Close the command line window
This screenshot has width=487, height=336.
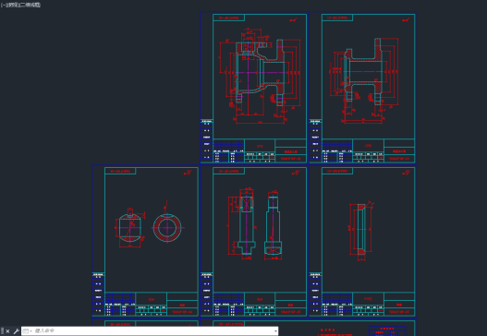click(7, 331)
